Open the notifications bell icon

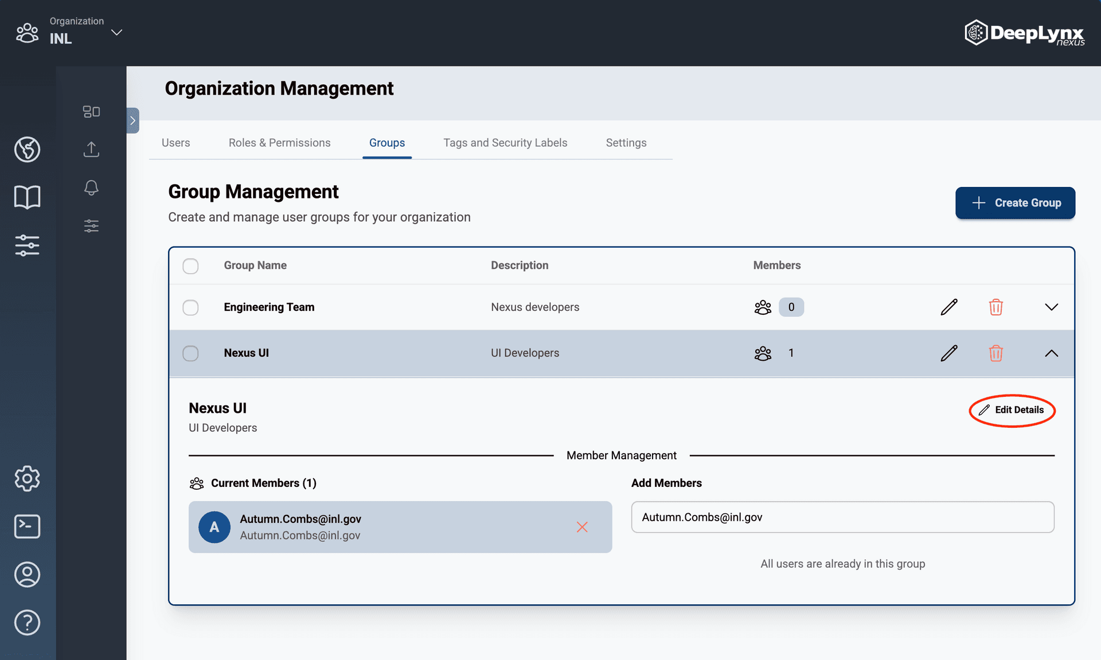[91, 188]
